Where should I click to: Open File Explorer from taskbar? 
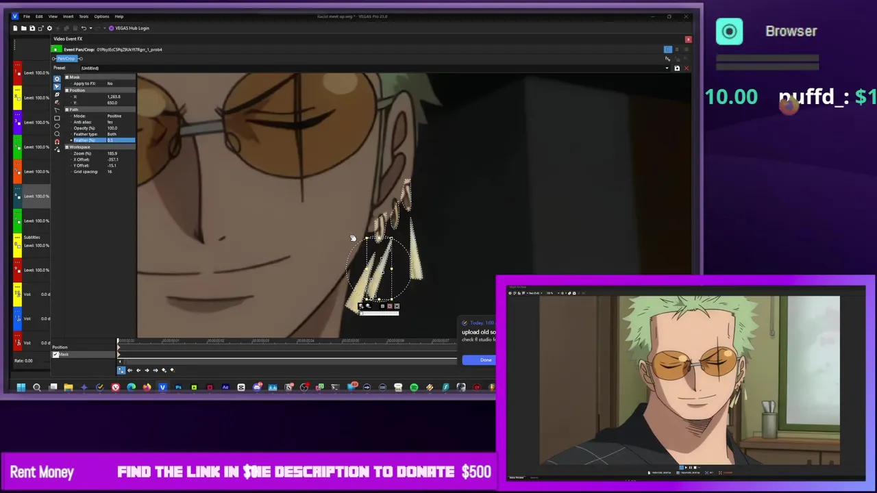[x=69, y=387]
